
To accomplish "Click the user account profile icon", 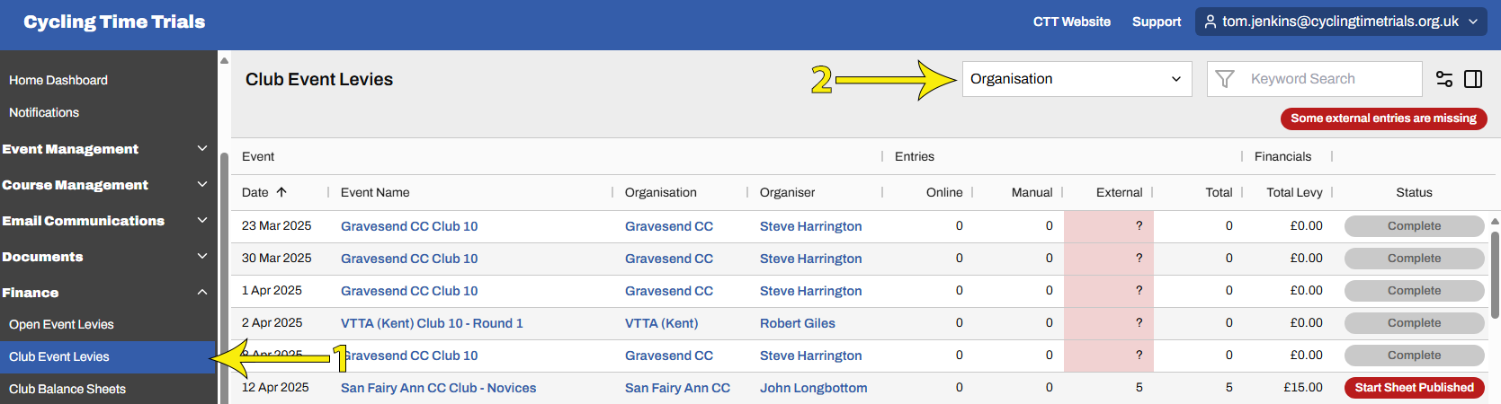I will point(1211,22).
